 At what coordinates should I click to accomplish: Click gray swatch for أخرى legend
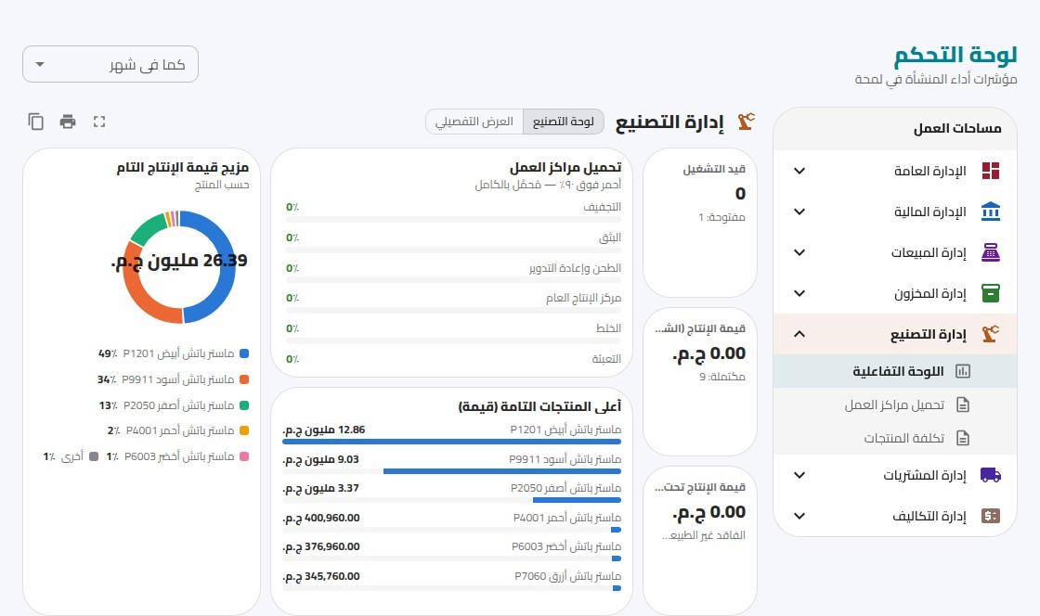click(x=94, y=456)
